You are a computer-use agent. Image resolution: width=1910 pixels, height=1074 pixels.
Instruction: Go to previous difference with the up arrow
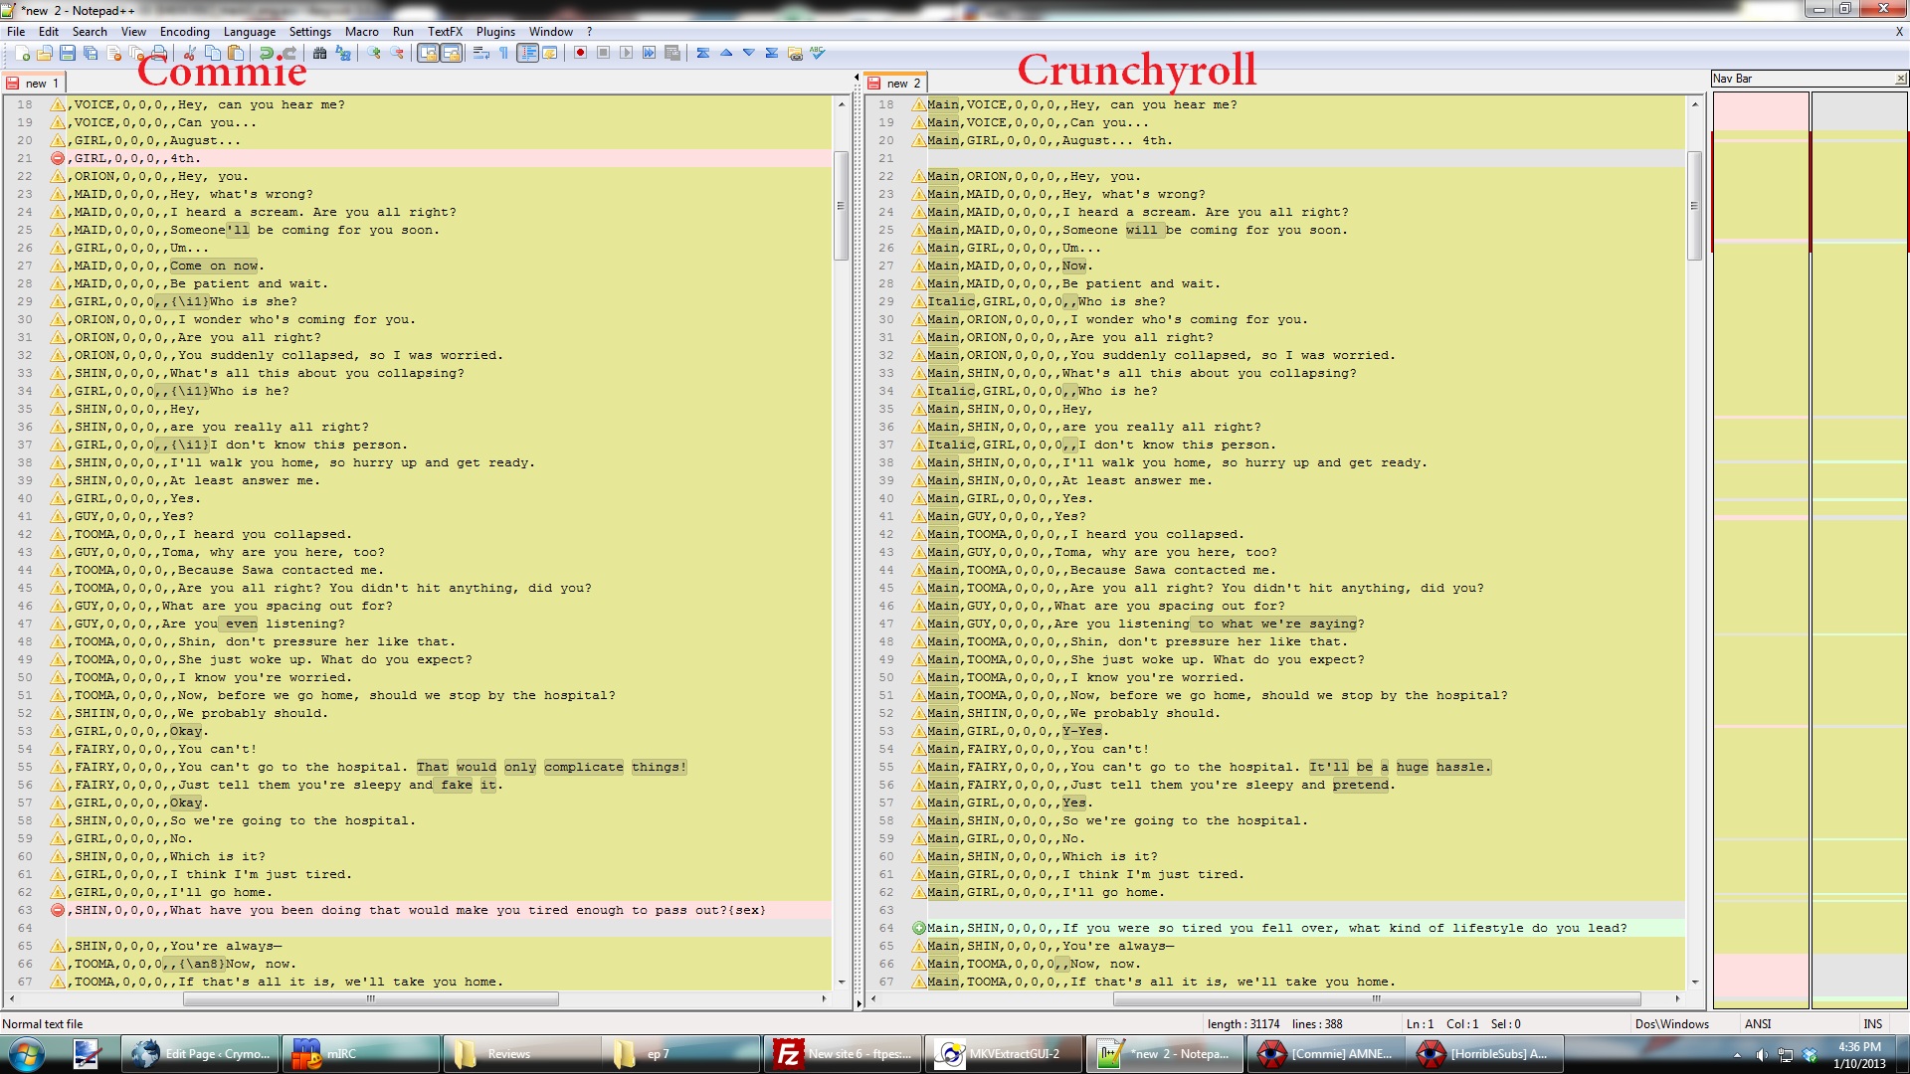[726, 53]
